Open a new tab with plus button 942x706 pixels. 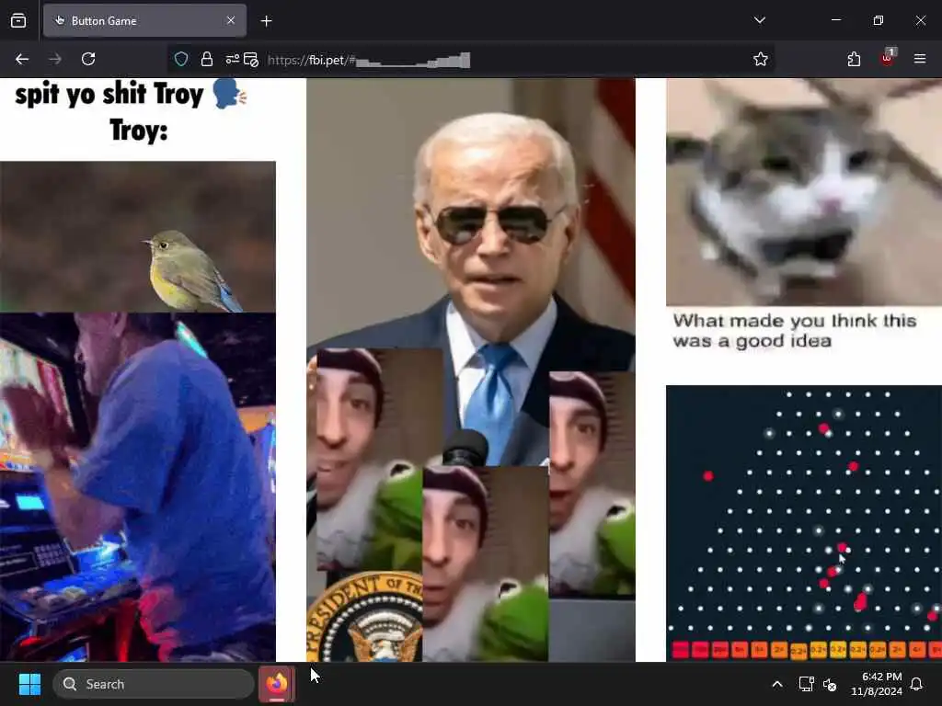pos(266,21)
